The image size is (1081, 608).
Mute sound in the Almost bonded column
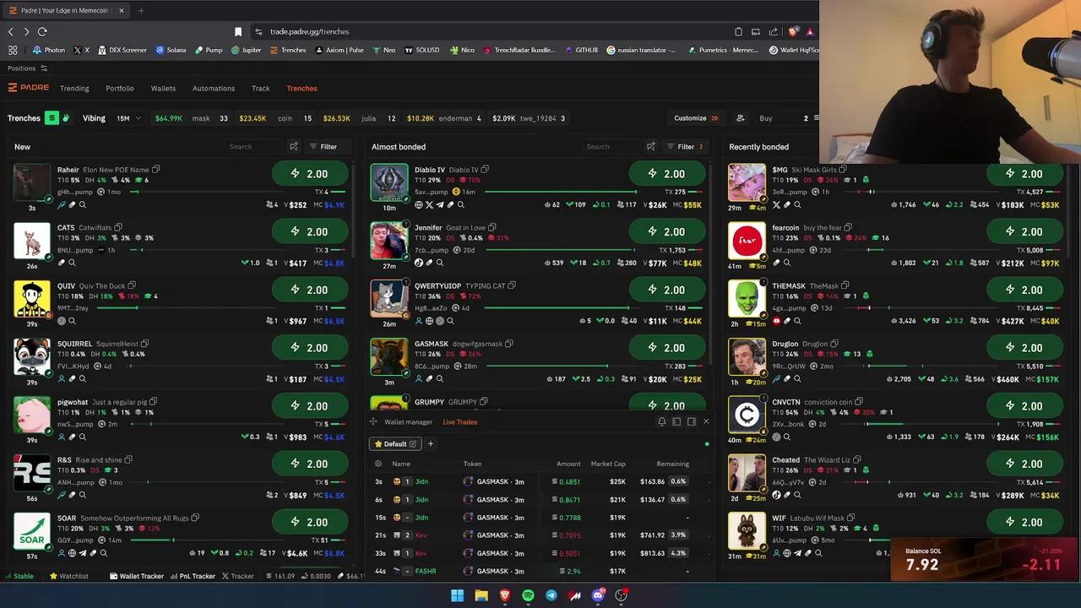pyautogui.click(x=651, y=147)
